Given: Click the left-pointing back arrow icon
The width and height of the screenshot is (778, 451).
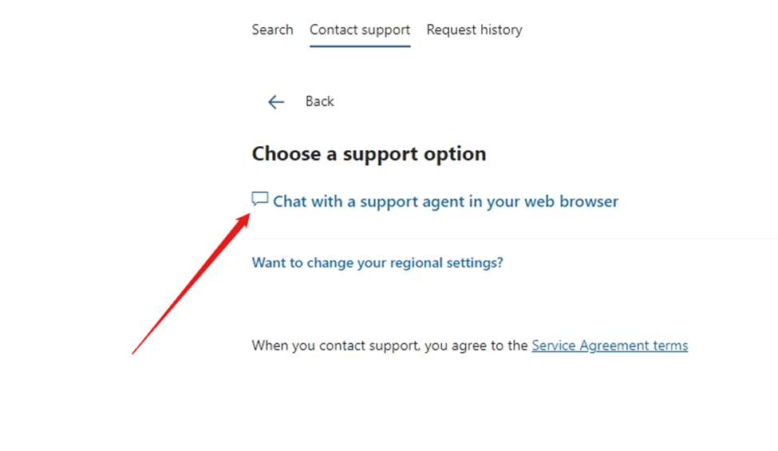Looking at the screenshot, I should tap(276, 101).
